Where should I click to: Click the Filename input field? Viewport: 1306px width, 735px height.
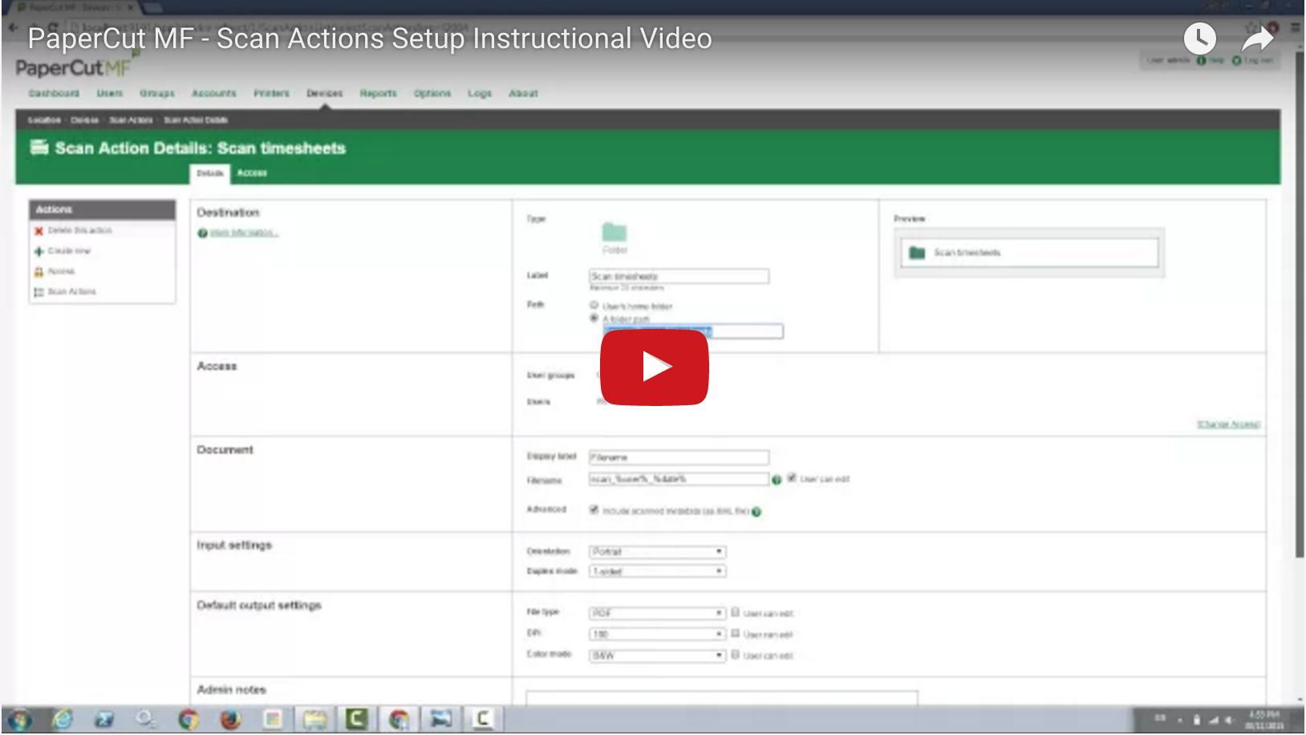[679, 479]
